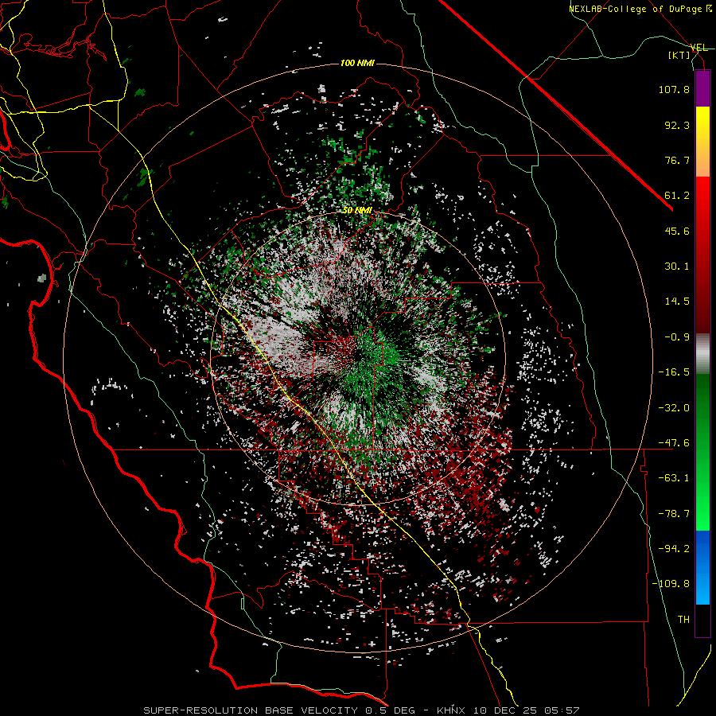Click the 50 NMI range ring label

[x=357, y=211]
